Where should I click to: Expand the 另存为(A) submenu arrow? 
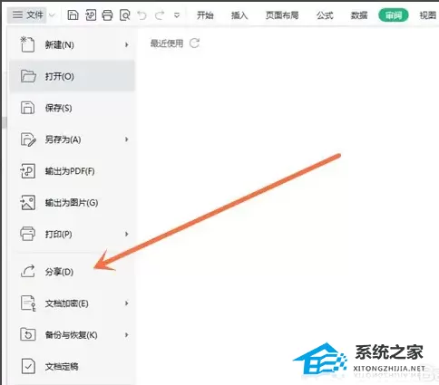(127, 140)
